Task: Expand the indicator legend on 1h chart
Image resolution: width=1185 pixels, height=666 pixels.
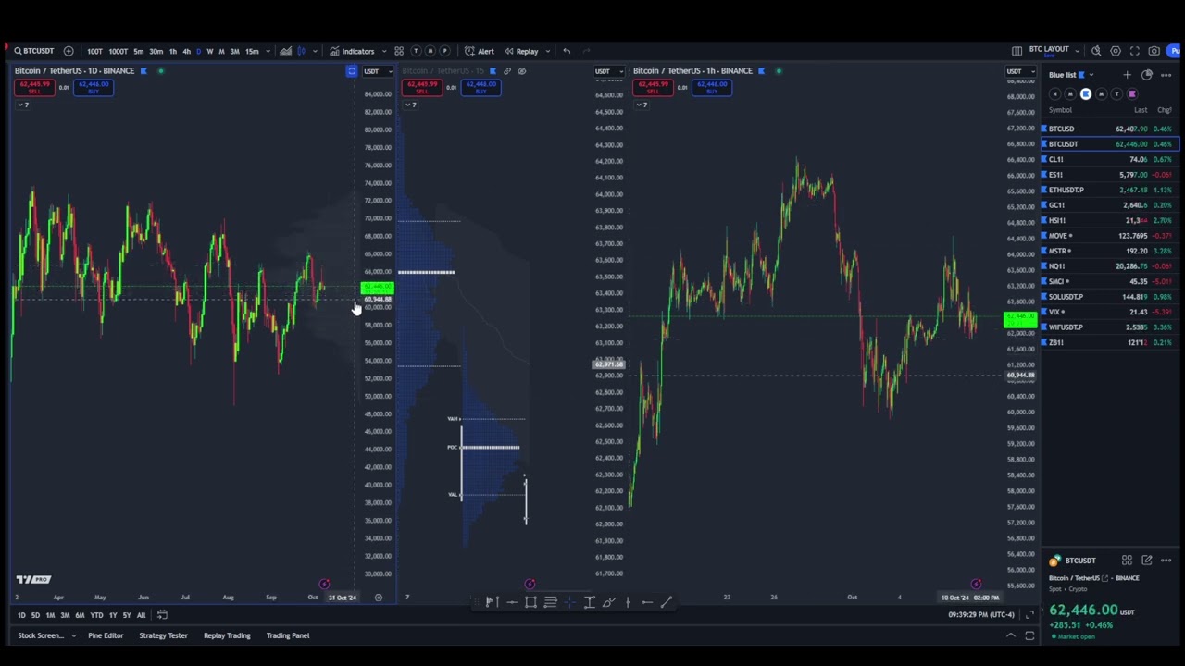Action: click(x=642, y=105)
